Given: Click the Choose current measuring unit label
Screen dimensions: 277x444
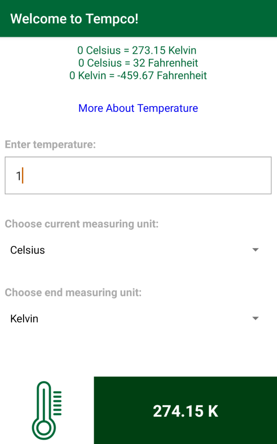Looking at the screenshot, I should point(81,224).
